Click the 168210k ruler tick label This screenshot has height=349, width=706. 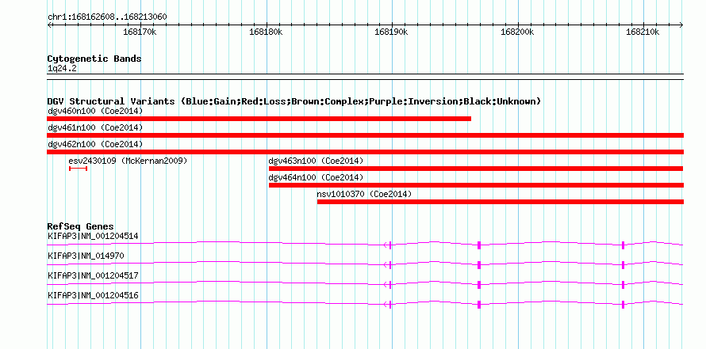tap(643, 32)
